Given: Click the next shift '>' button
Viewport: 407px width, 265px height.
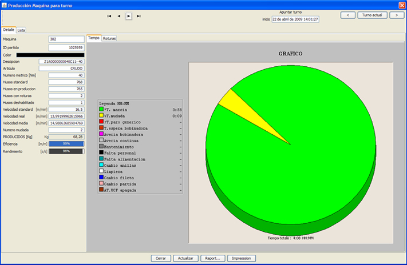Looking at the screenshot, I should pyautogui.click(x=397, y=15).
